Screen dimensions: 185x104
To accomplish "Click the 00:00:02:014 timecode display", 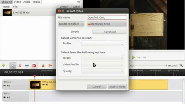I will [14, 72].
